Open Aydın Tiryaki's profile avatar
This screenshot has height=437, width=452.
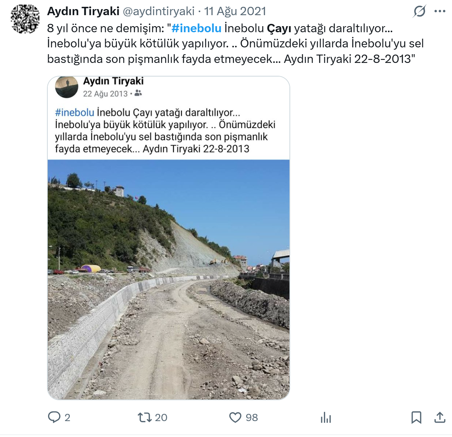(x=25, y=19)
